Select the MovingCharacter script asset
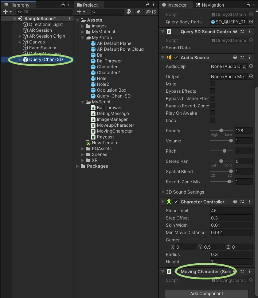 114,131
